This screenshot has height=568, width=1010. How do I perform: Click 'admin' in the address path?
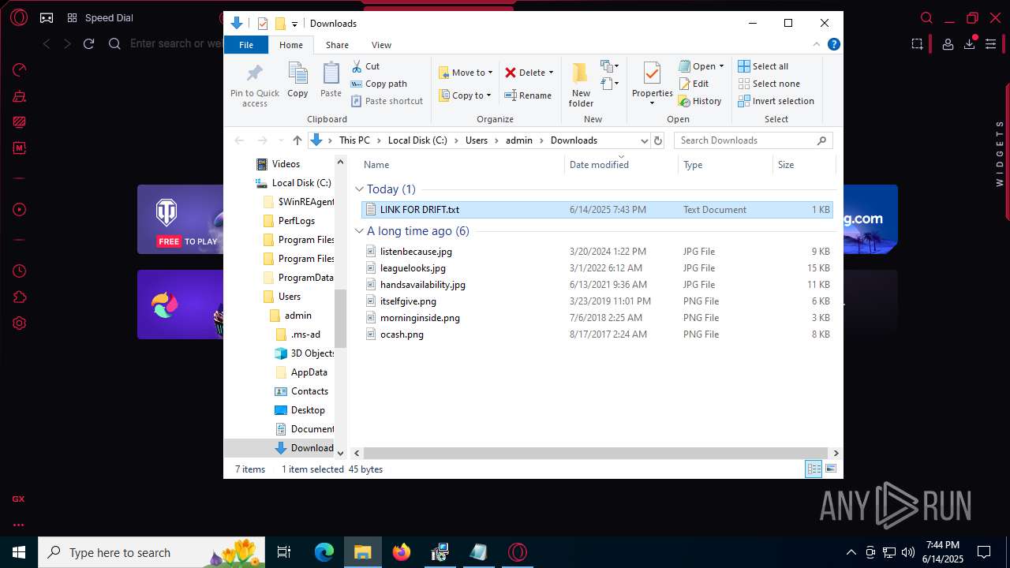click(519, 140)
